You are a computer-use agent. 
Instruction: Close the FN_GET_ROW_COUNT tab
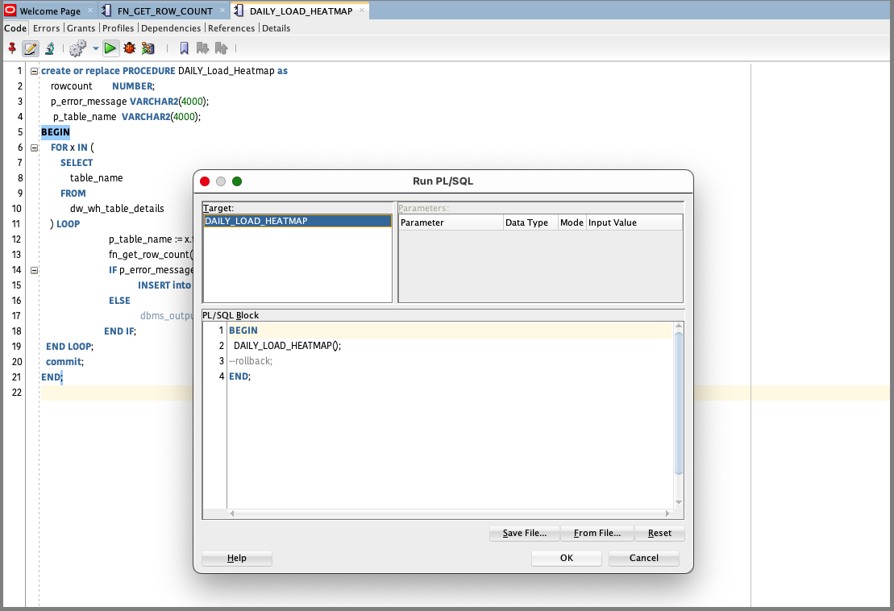coord(222,10)
